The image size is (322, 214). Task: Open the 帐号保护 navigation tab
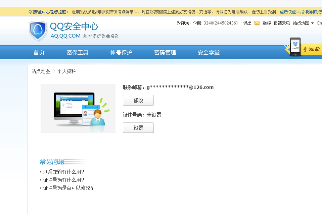121,53
